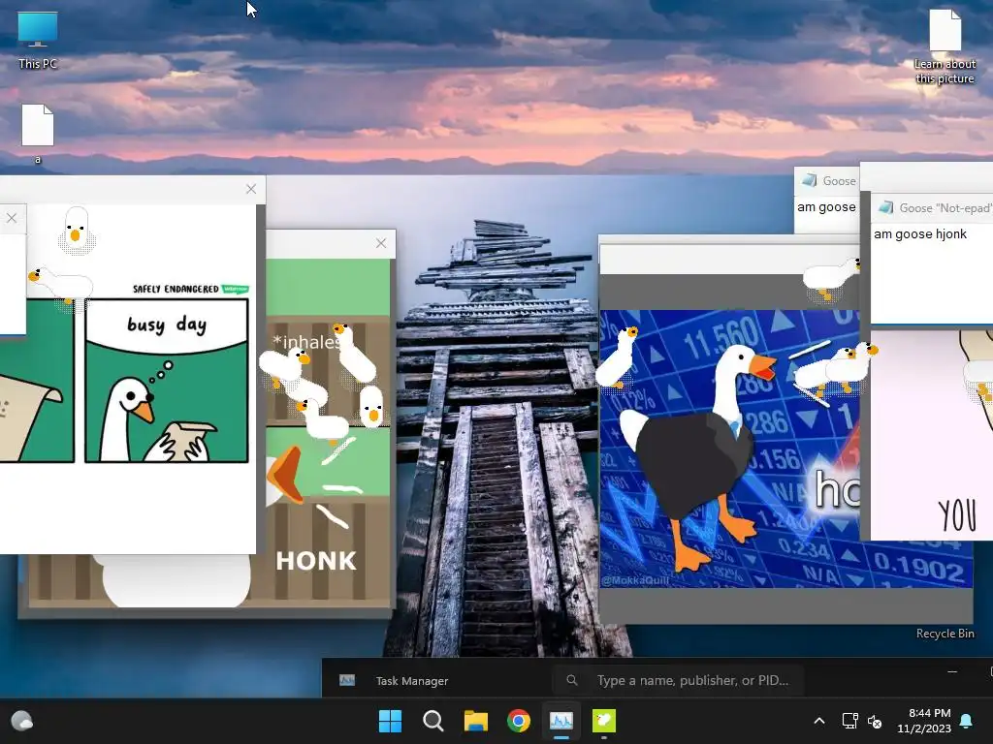Click the front-facing goose atop the comic window
The width and height of the screenshot is (993, 744).
(x=76, y=229)
